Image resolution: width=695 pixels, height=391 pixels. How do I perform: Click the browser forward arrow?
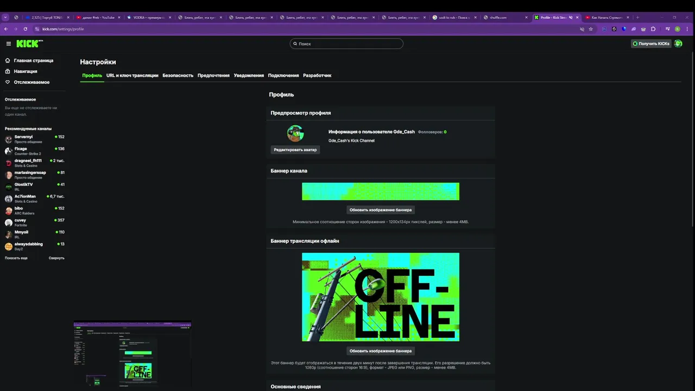pos(15,29)
